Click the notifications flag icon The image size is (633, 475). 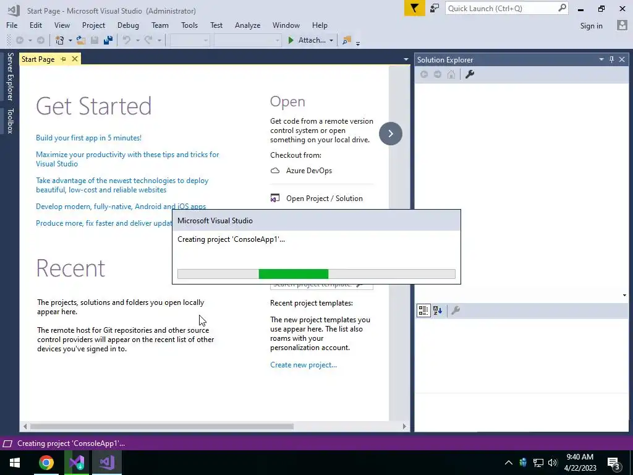[414, 8]
